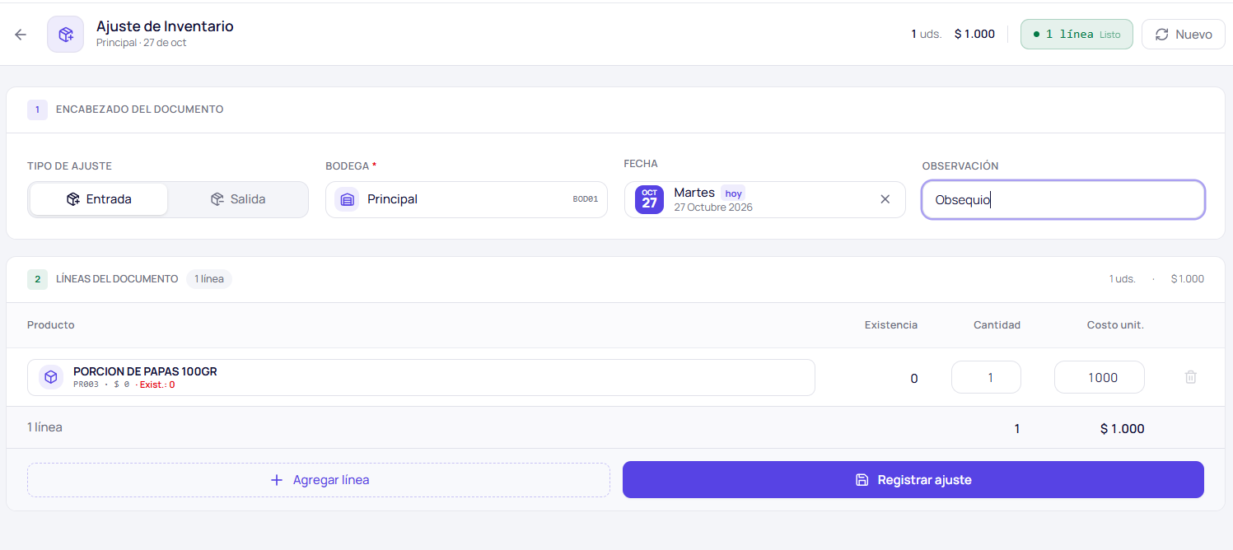Delete the PORCION DE PAPAS line
Image resolution: width=1233 pixels, height=550 pixels.
point(1190,377)
